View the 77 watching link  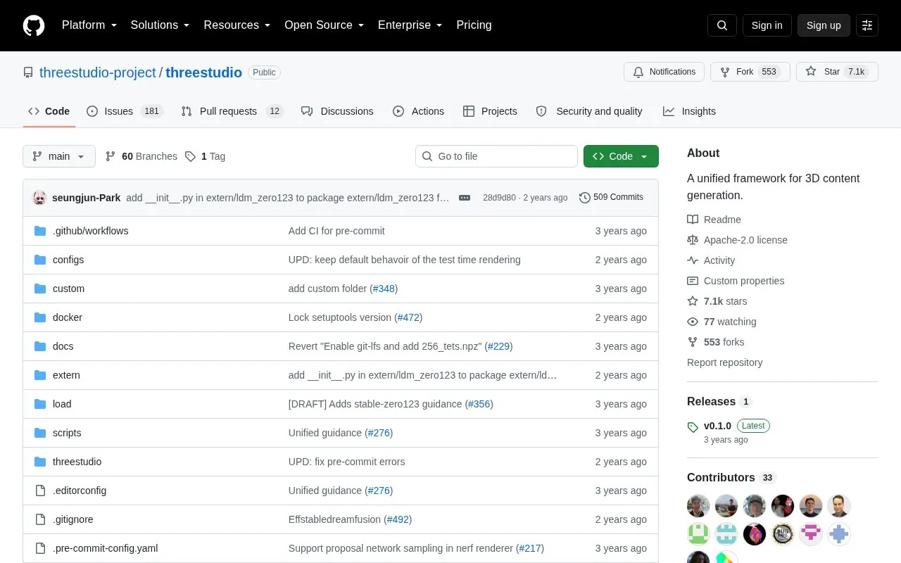pos(722,322)
